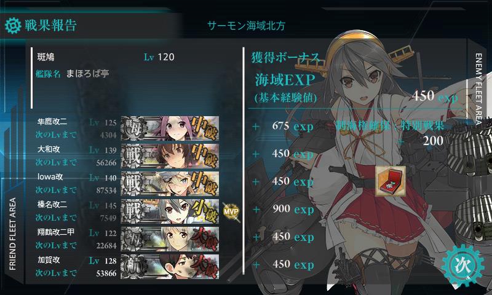Click Iowa改 ship banner portrait
The width and height of the screenshot is (492, 295).
[x=170, y=183]
